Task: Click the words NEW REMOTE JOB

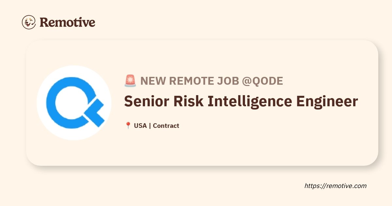Action: pos(189,81)
